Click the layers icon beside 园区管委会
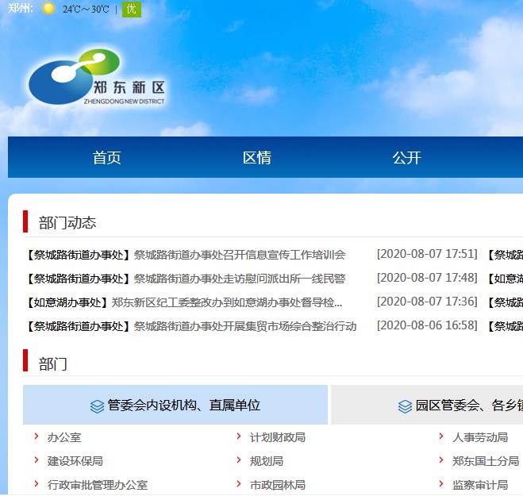The width and height of the screenshot is (523, 496). click(405, 406)
